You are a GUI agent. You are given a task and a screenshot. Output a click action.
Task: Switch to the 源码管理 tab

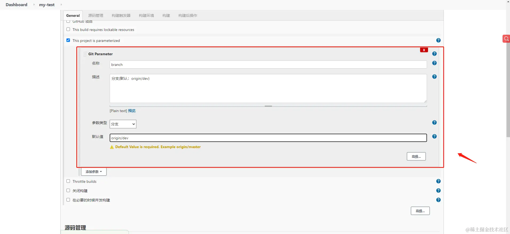tap(96, 15)
